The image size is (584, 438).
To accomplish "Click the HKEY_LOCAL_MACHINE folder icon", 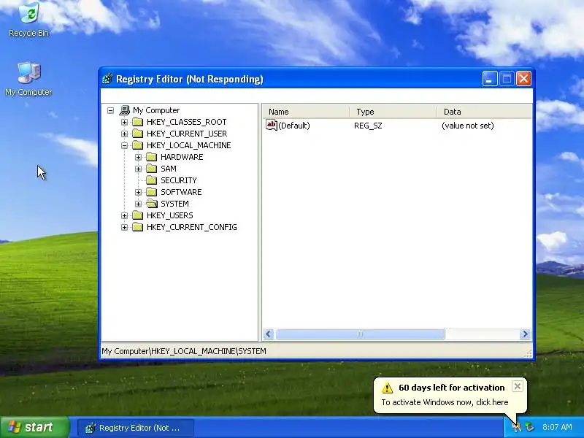I will 138,145.
